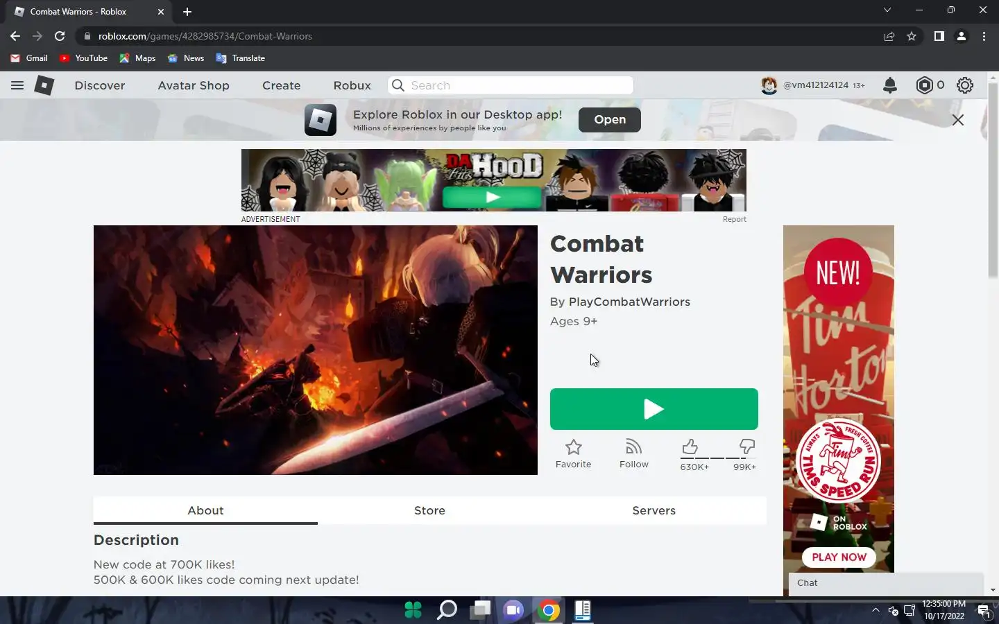Click the address bar URL
Viewport: 999px width, 624px height.
coord(205,36)
